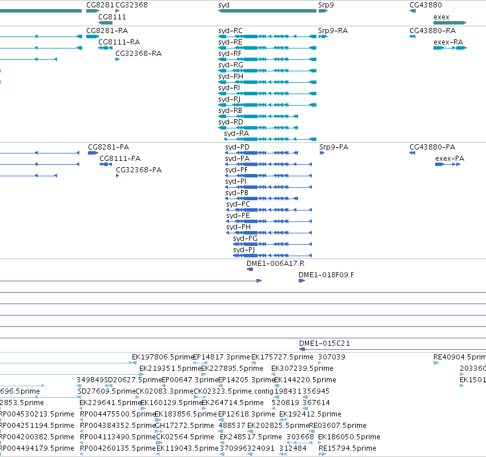Click the CG32368-PA protein label
486x457 pixels.
pyautogui.click(x=139, y=170)
